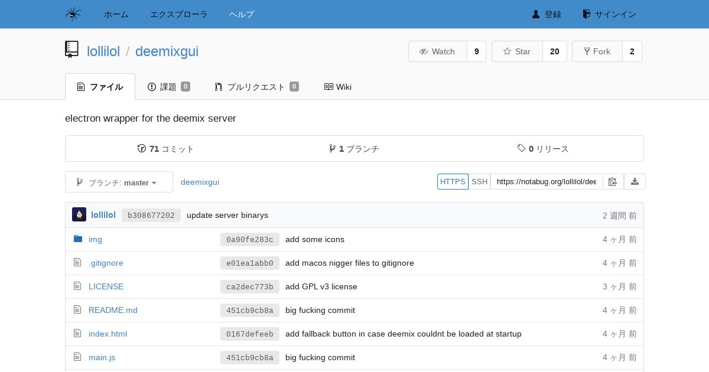Open commit hash 0a90fe283c
709x372 pixels.
click(250, 239)
